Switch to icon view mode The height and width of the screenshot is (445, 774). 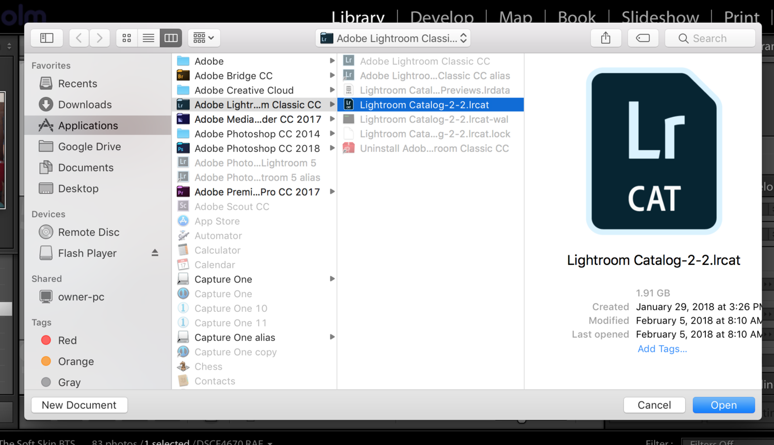[x=127, y=38]
